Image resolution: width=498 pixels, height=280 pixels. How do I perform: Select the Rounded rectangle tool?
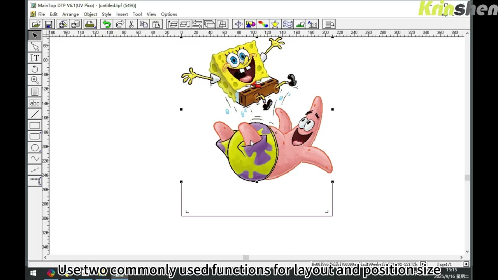(35, 136)
